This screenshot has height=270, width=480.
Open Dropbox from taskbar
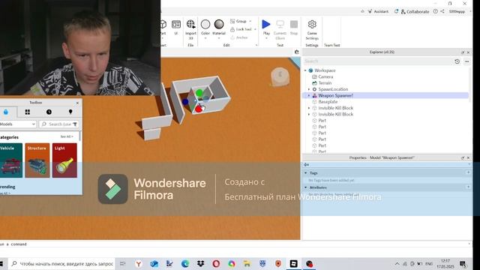(x=200, y=263)
